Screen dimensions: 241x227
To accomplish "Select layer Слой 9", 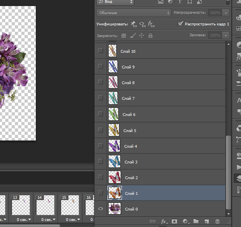I will (166, 66).
